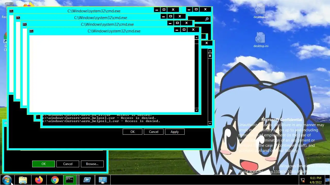
Task: Switch to cmd.exe taskbar button
Action: tap(70, 180)
